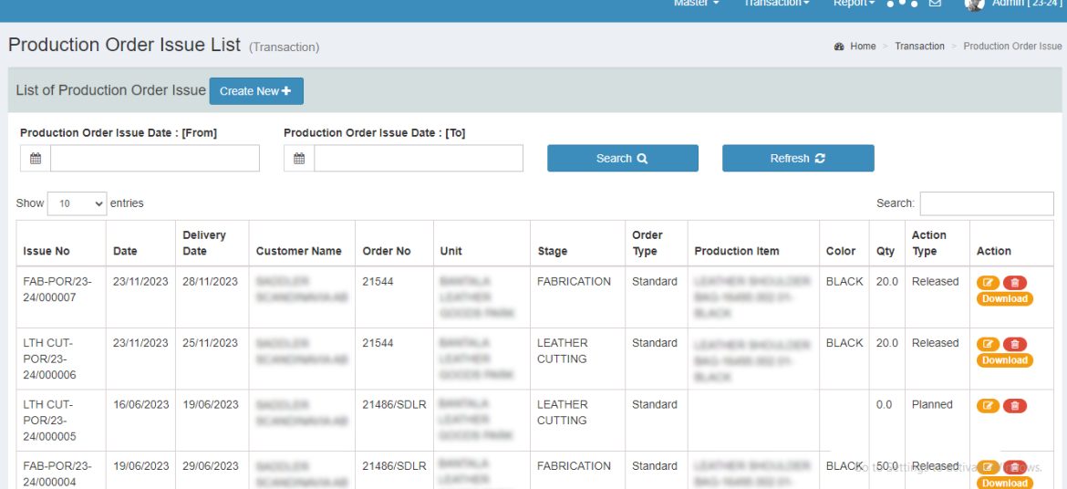Open the Admin user profile menu

pyautogui.click(x=1014, y=4)
